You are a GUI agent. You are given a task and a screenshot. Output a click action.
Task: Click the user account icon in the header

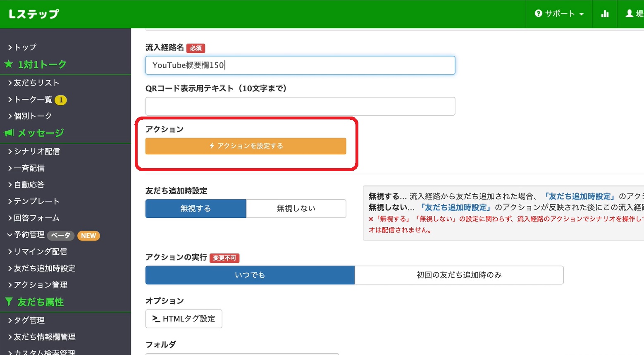630,14
